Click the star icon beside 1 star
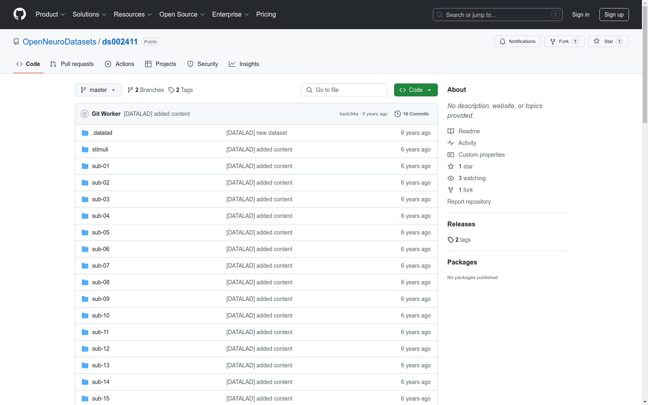Image resolution: width=648 pixels, height=405 pixels. click(451, 166)
